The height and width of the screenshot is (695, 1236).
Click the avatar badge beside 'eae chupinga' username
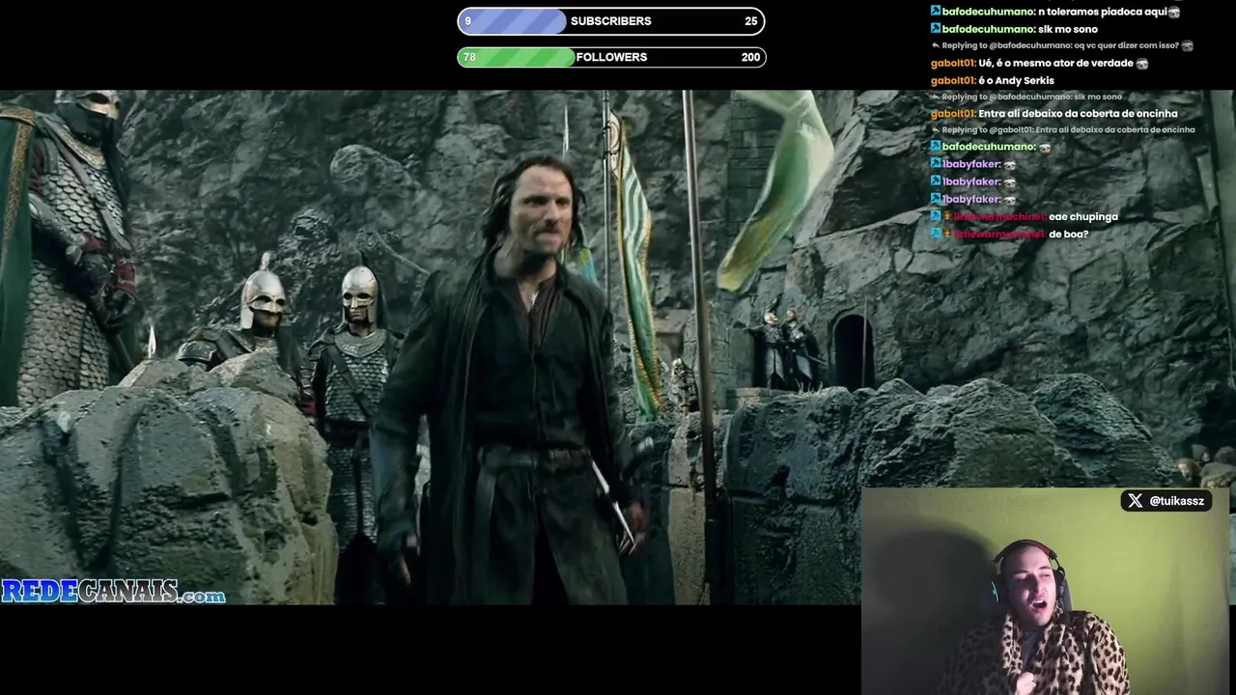[947, 216]
